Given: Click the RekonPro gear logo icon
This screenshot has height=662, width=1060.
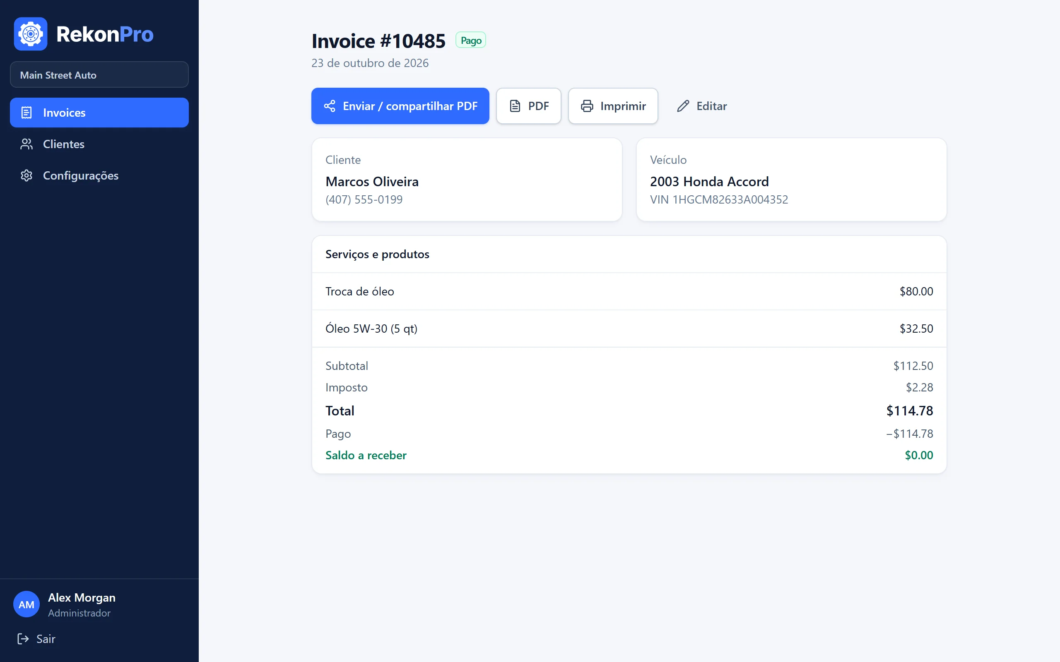Looking at the screenshot, I should tap(30, 34).
